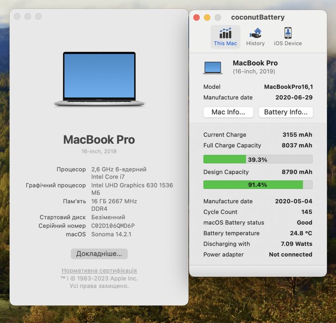Click the iOS Device phone icon

(x=288, y=33)
